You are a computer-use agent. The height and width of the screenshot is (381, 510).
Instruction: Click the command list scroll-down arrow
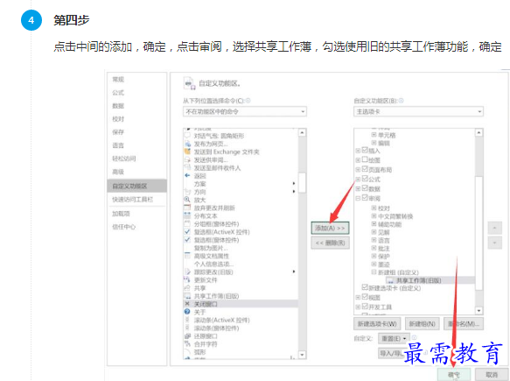(302, 355)
